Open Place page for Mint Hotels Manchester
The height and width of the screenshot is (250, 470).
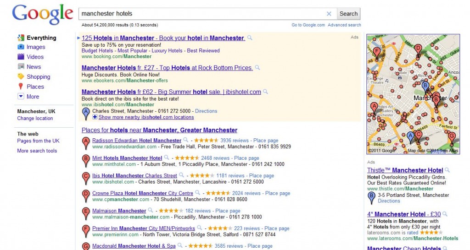pos(246,158)
